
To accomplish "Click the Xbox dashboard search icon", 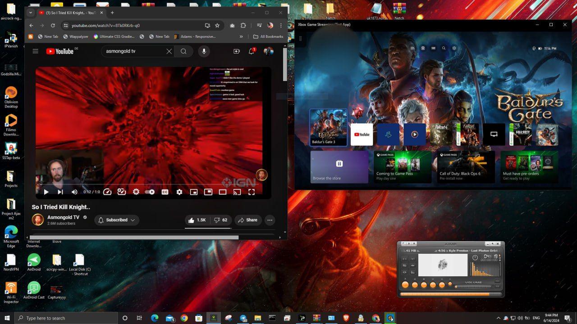I will (444, 48).
